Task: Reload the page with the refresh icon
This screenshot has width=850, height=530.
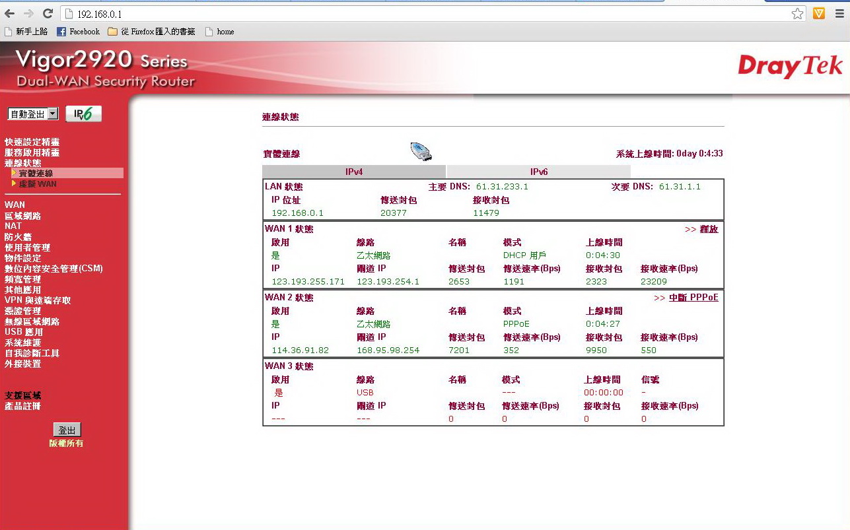Action: pos(48,13)
